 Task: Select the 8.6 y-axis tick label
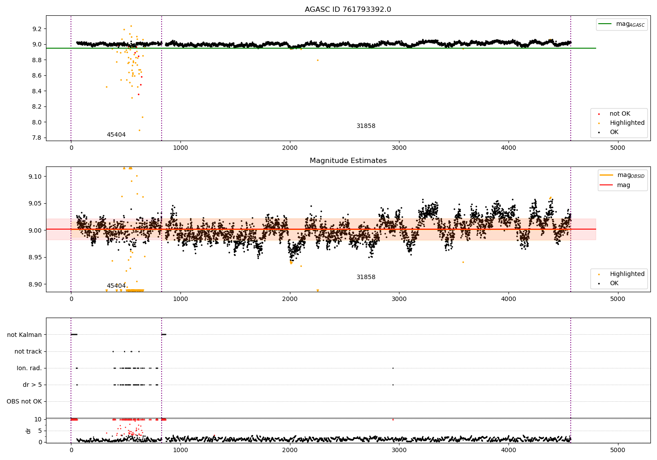(37, 75)
